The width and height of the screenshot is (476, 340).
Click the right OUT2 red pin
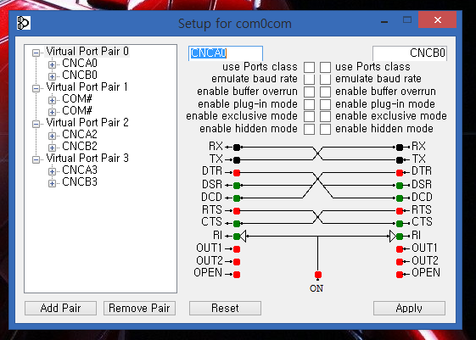pyautogui.click(x=400, y=261)
